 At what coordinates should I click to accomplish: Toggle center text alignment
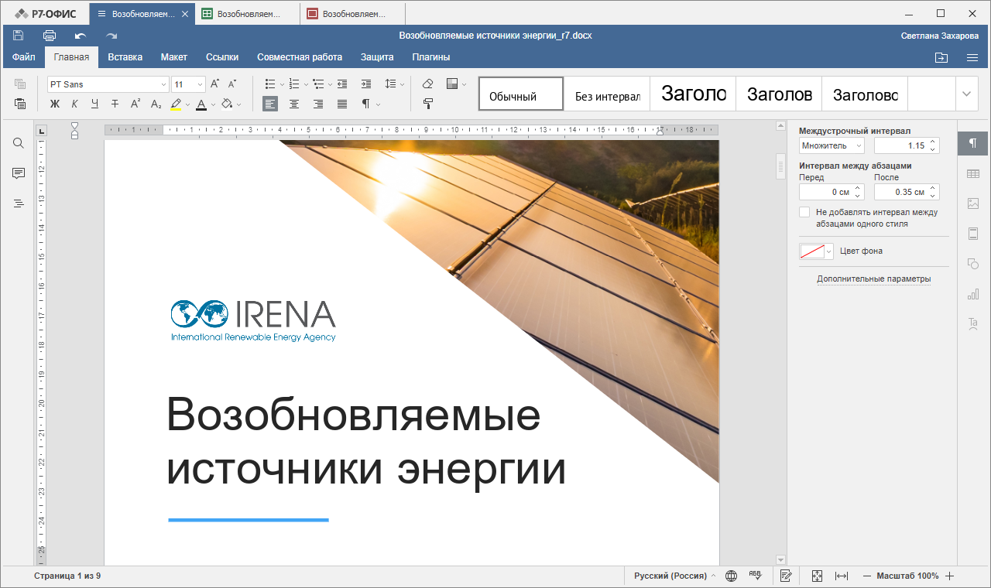pos(294,104)
